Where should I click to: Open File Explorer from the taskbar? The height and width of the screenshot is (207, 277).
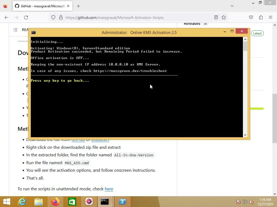pos(38,202)
